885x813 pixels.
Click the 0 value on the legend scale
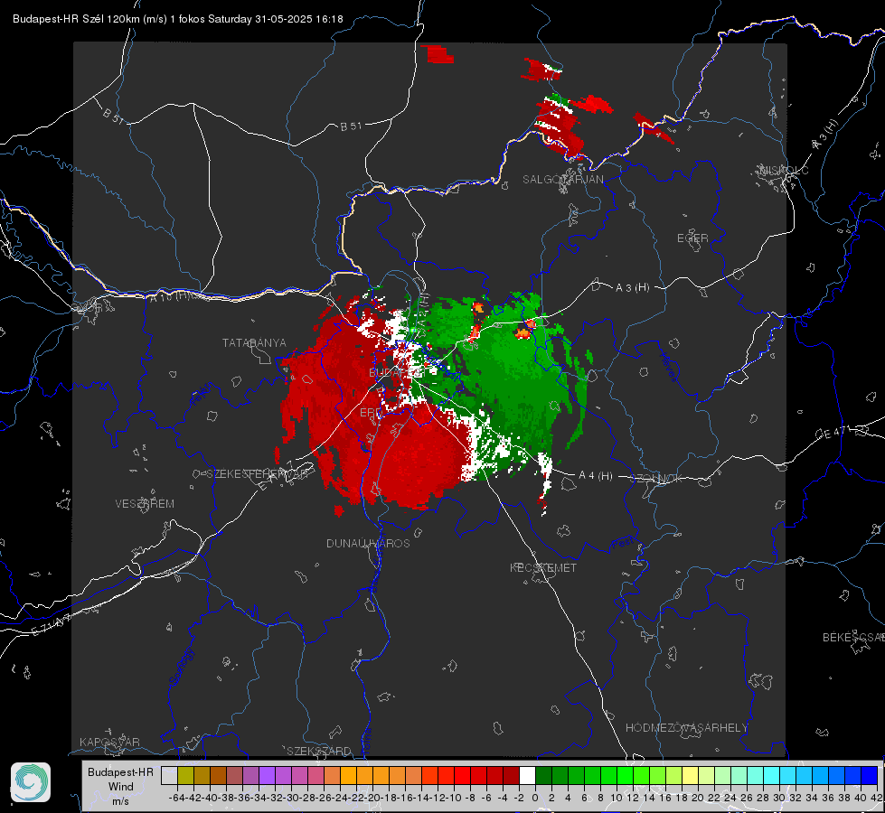click(x=535, y=798)
